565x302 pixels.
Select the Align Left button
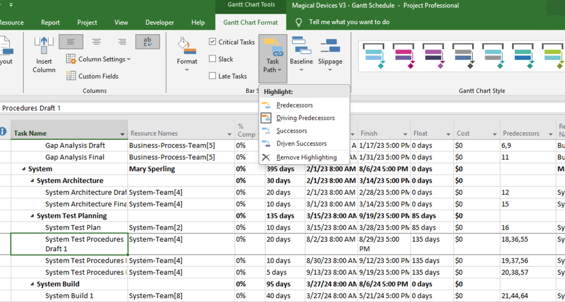[x=71, y=42]
